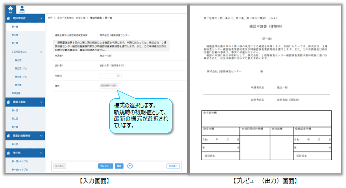
Task: Go to next page with 次の面へ
Action: [x=173, y=166]
